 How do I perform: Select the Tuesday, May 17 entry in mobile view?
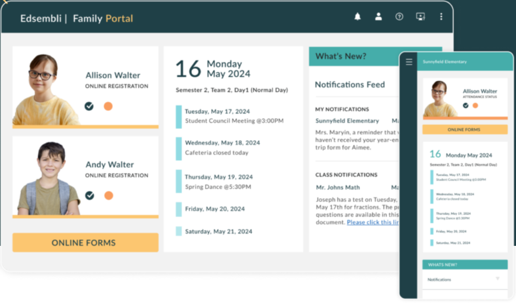pyautogui.click(x=453, y=175)
